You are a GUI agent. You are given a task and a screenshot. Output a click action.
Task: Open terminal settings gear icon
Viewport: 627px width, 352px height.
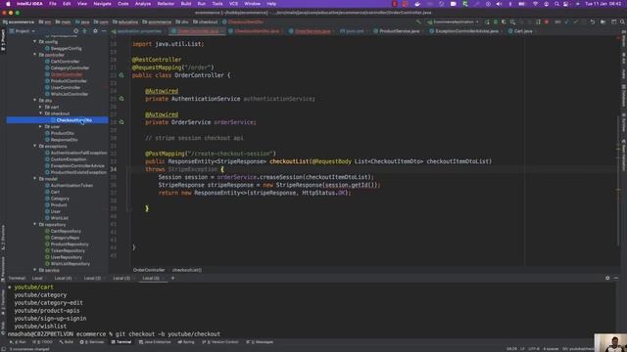(607, 278)
